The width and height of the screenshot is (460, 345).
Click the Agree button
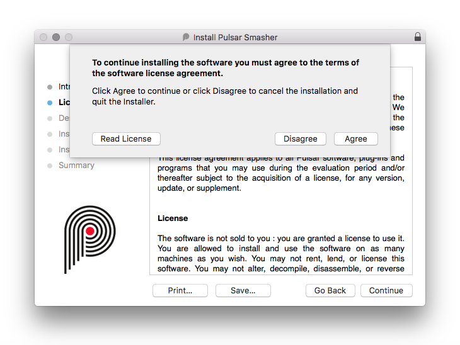[x=355, y=139]
